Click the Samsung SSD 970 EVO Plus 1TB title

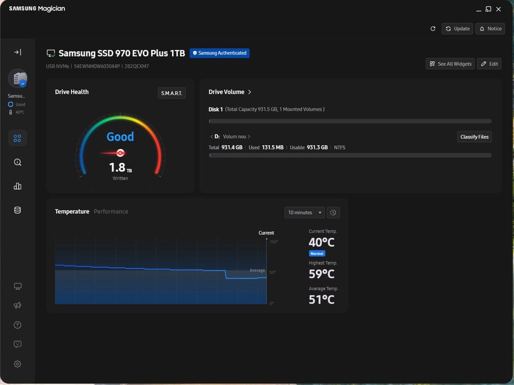[x=122, y=53]
